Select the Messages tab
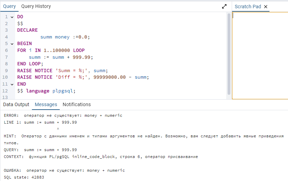This screenshot has height=181, width=288. click(46, 104)
